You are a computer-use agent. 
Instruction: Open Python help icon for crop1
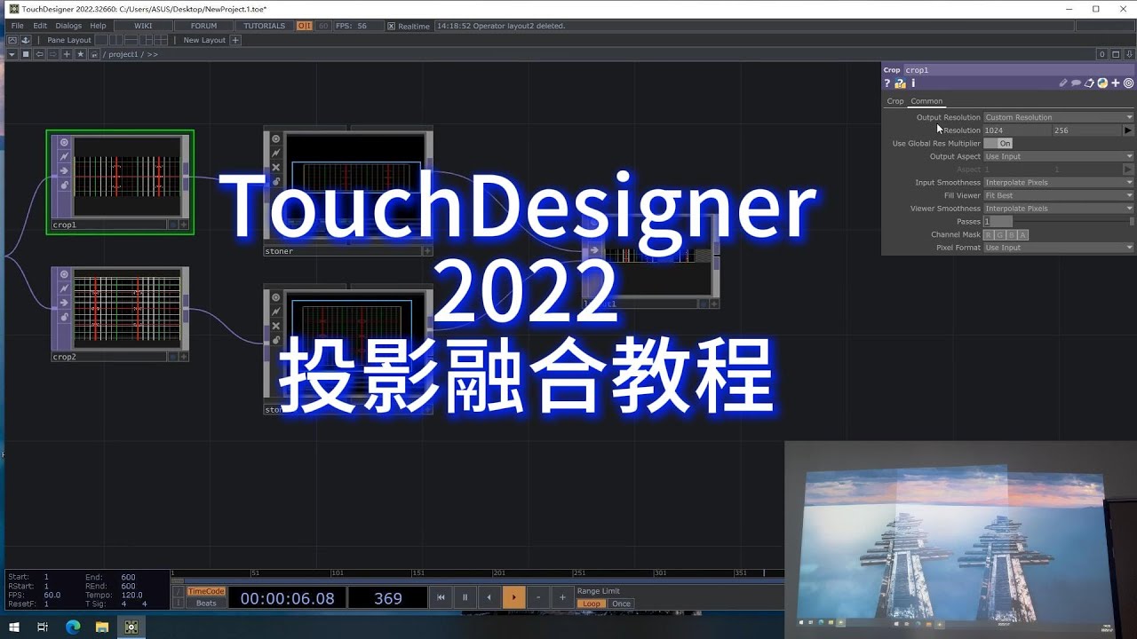pyautogui.click(x=900, y=83)
